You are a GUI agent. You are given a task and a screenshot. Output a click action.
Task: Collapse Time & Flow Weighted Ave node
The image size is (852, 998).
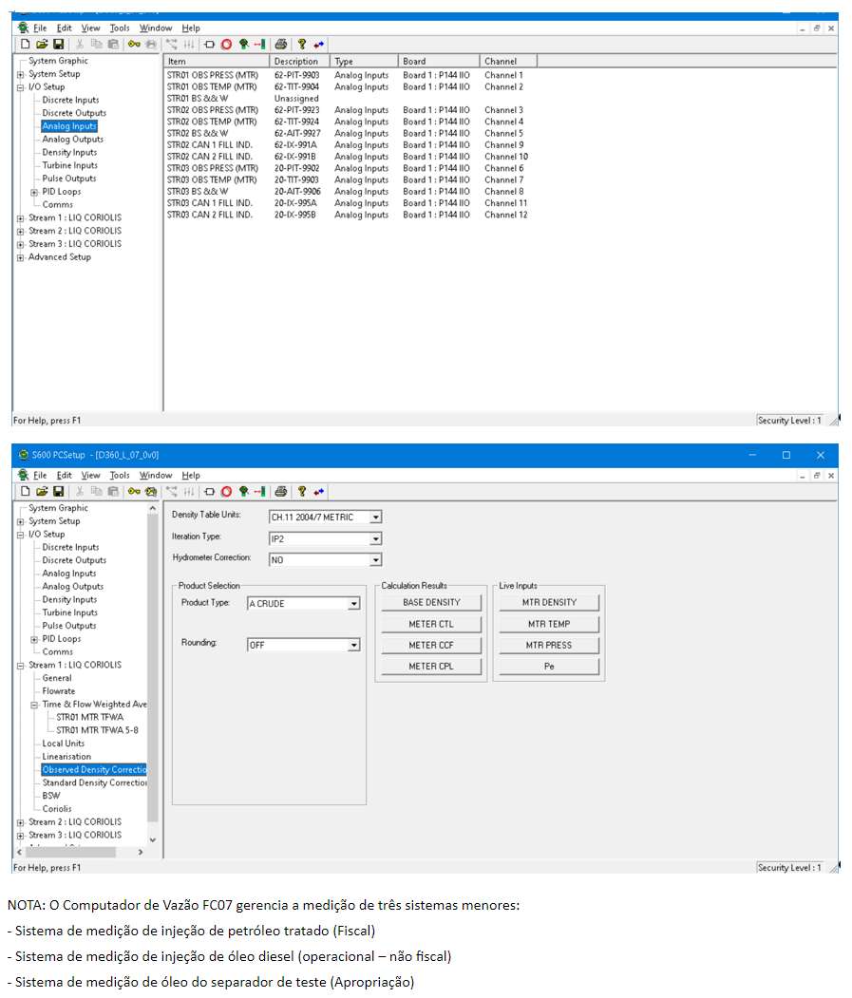34,706
